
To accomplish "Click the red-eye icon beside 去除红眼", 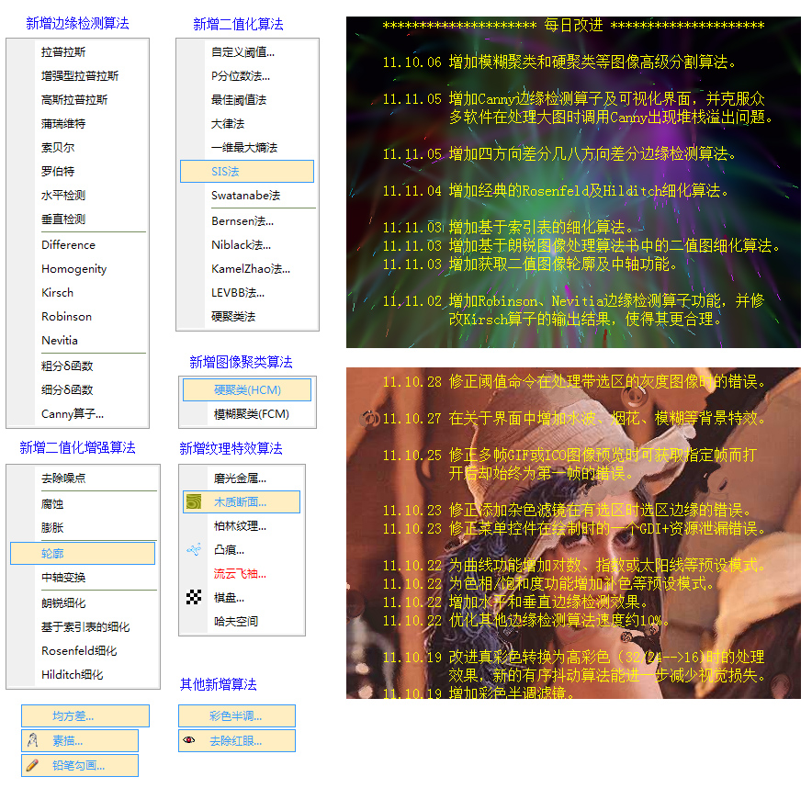I will click(188, 739).
